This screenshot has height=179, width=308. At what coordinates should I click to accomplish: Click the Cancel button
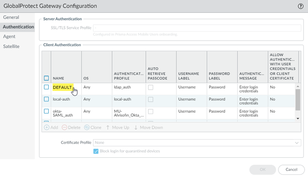(291, 169)
